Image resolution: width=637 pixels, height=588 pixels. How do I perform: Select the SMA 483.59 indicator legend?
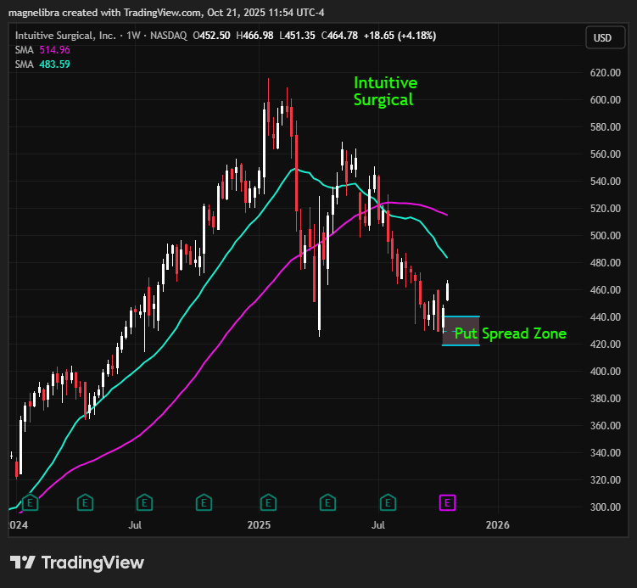click(x=42, y=64)
